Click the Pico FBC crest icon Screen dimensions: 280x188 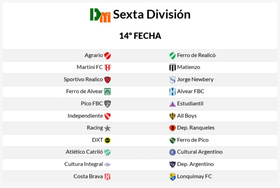point(107,104)
